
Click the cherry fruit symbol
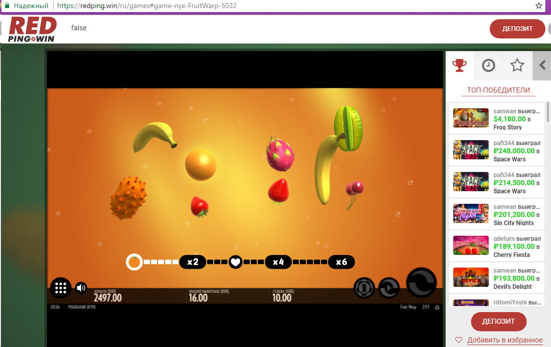click(x=354, y=195)
